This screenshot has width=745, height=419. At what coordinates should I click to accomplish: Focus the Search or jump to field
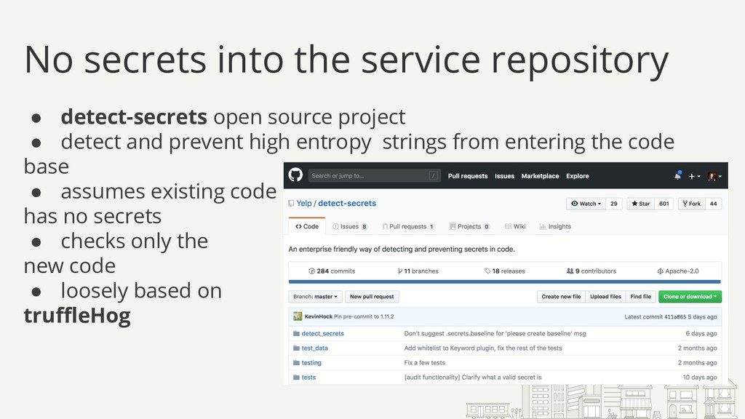tap(375, 176)
